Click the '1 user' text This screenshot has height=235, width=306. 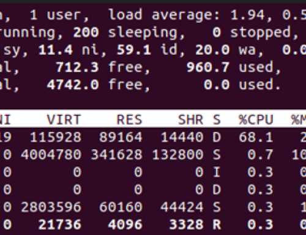56,15
